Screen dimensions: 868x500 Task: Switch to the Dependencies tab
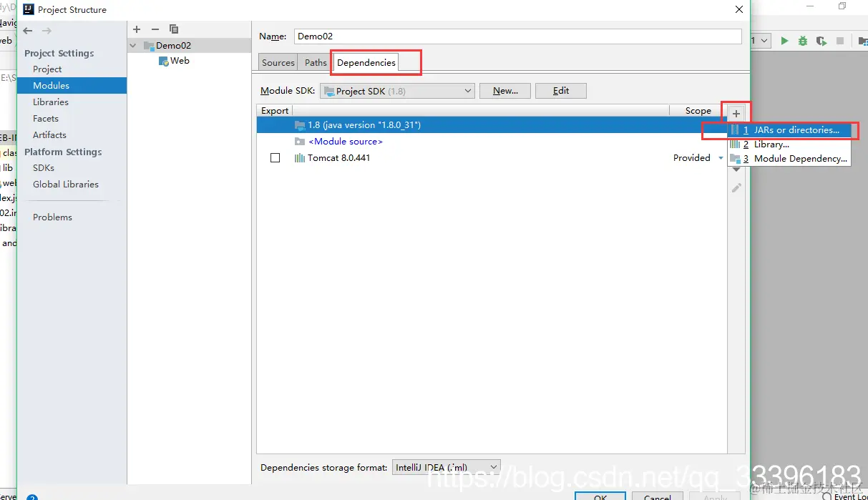click(x=366, y=62)
